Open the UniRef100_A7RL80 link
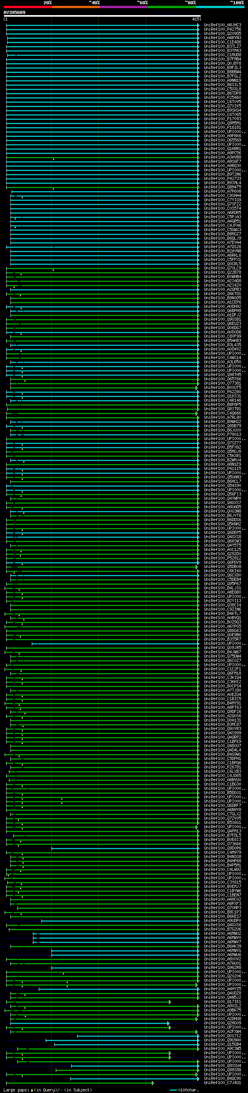The width and height of the screenshot is (248, 1093). 222,418
